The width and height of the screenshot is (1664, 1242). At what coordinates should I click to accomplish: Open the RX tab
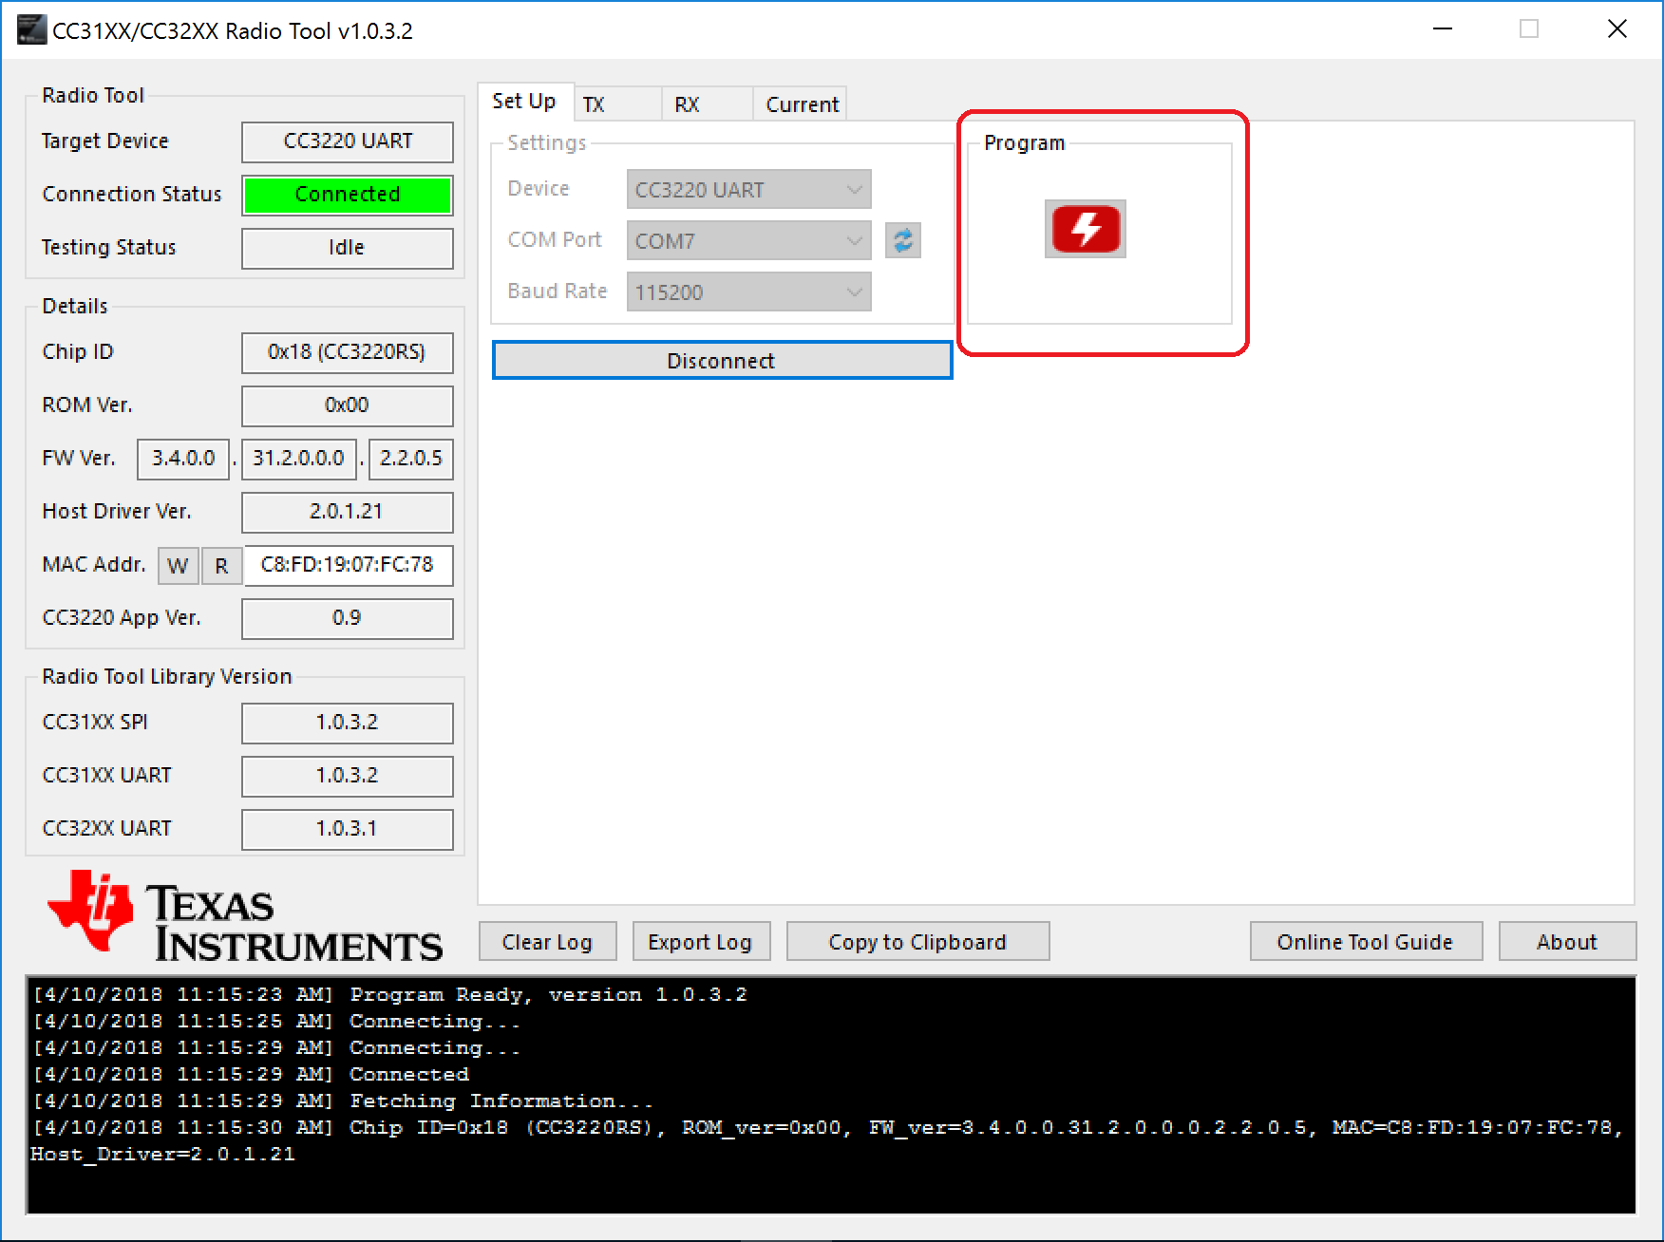[x=708, y=103]
